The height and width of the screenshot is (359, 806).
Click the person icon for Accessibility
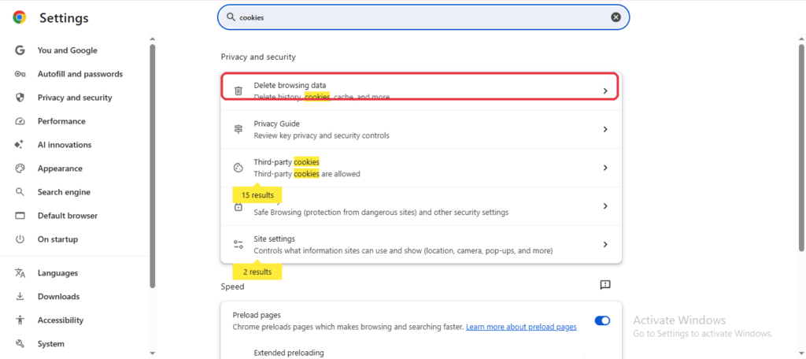point(20,320)
